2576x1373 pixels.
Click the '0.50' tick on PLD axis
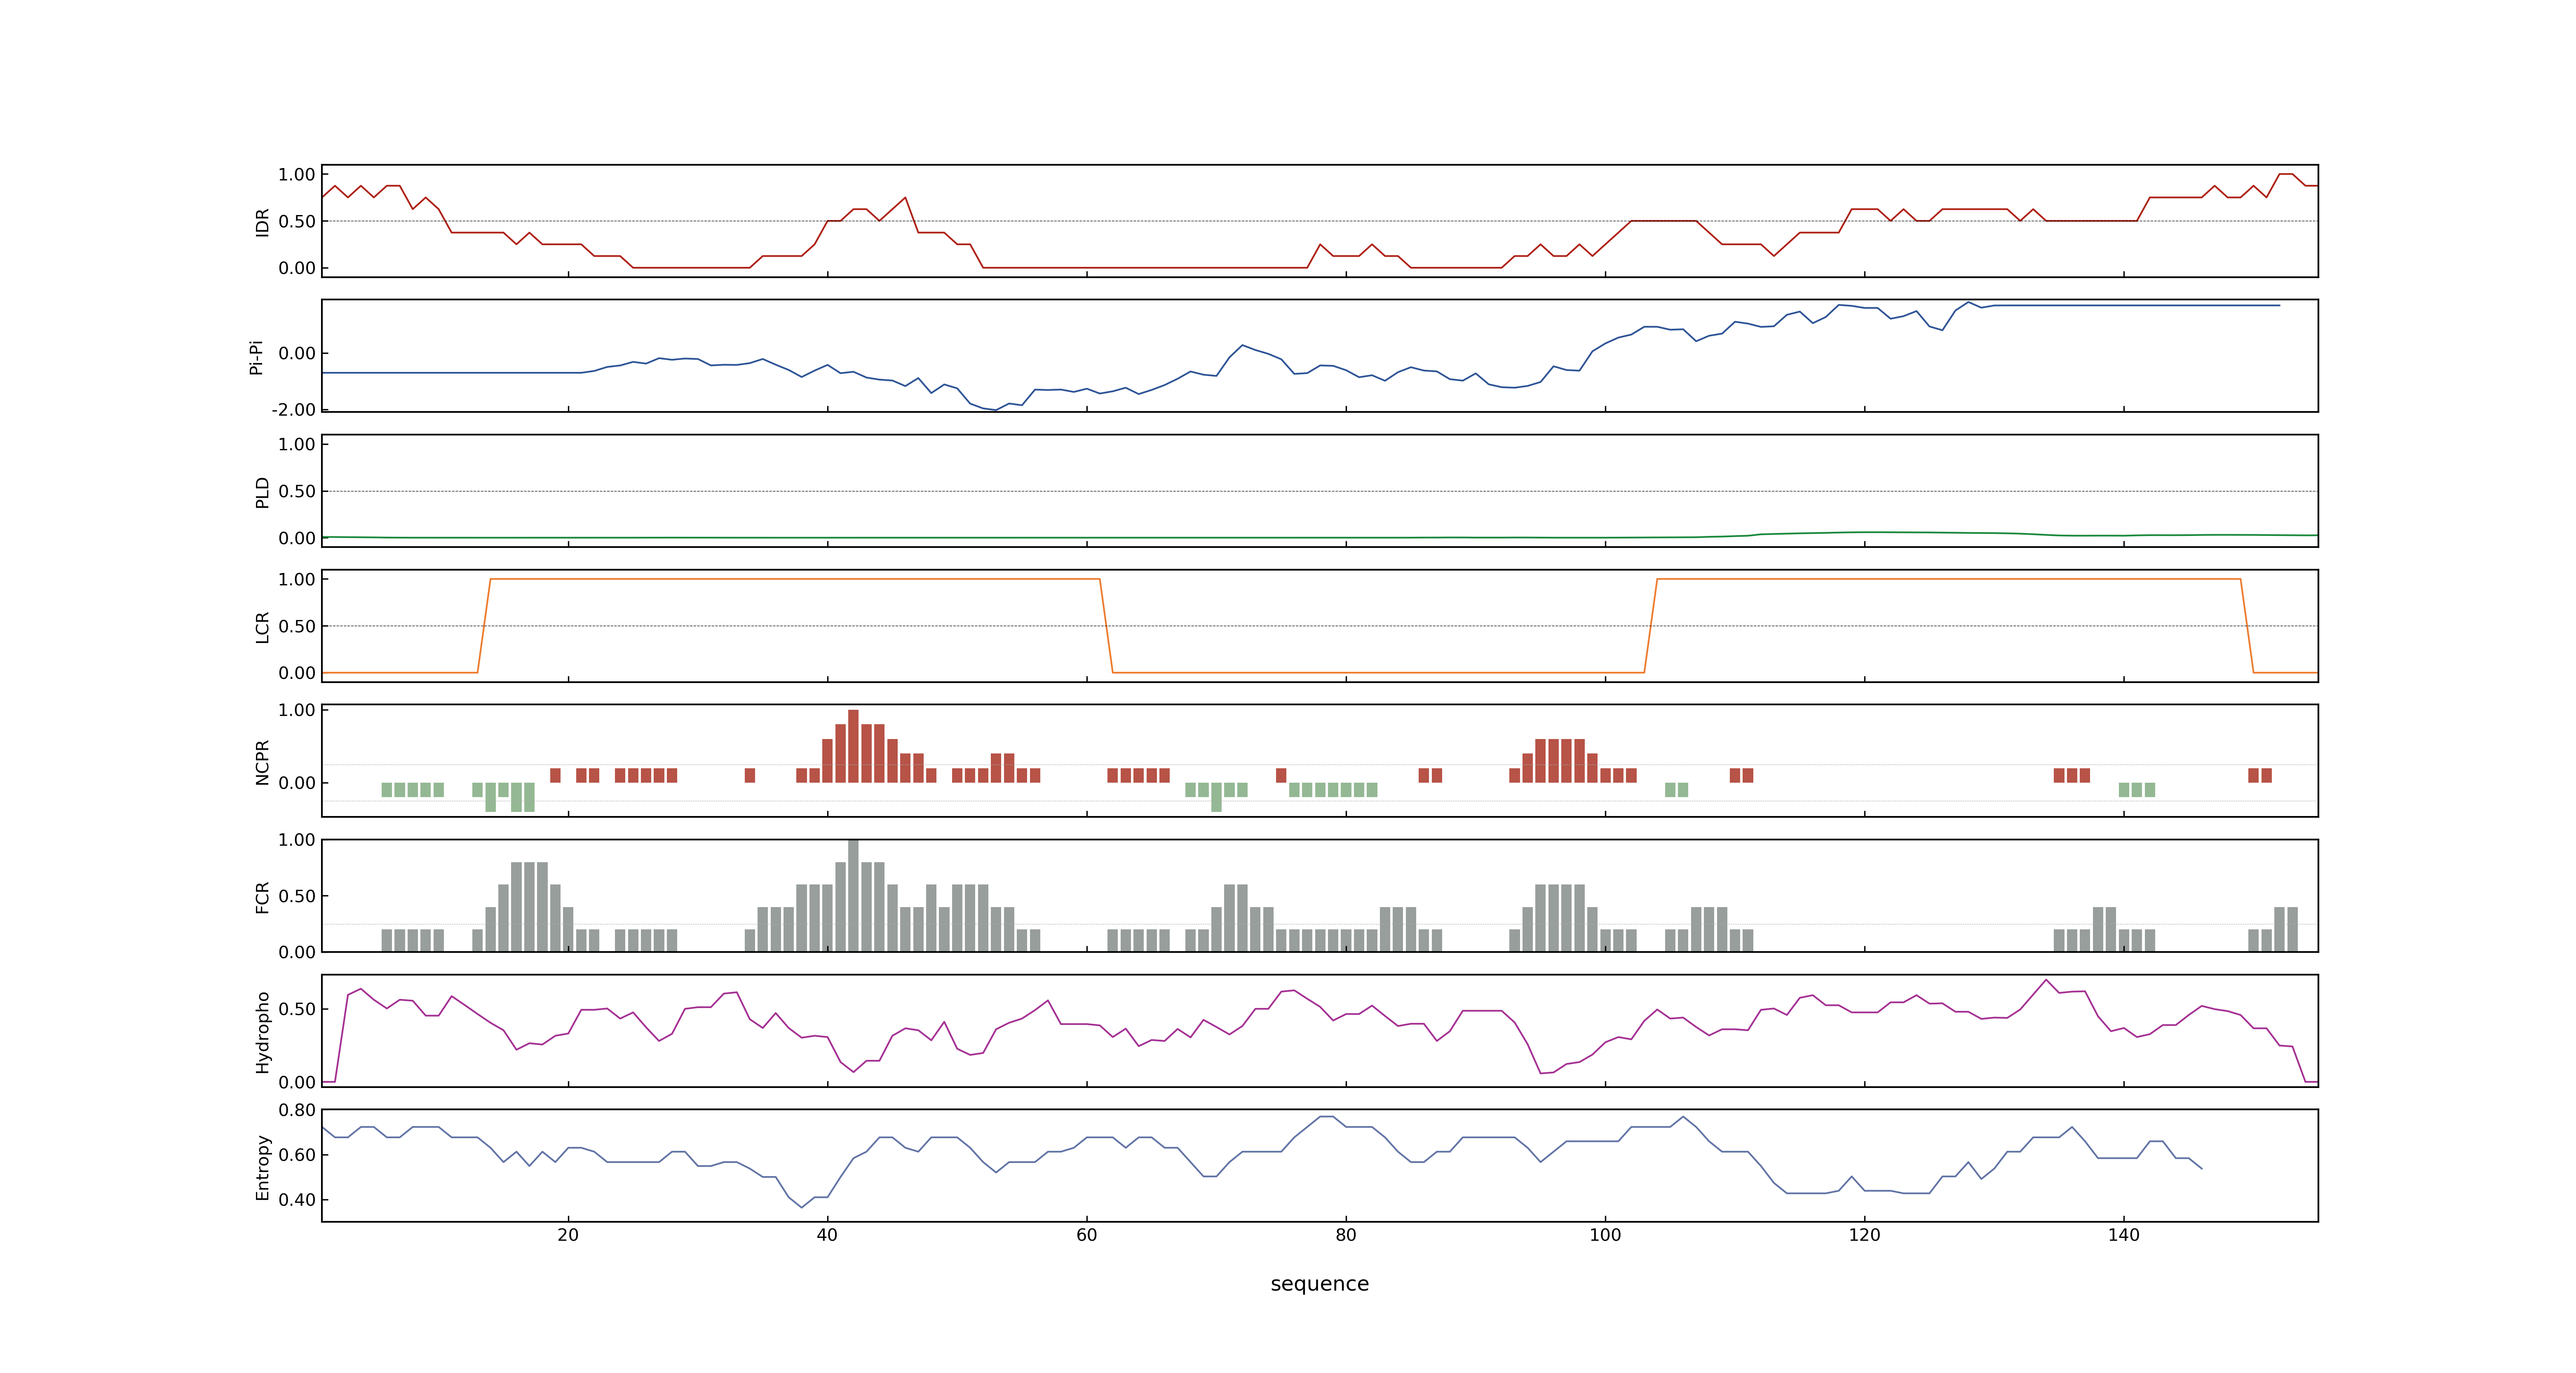coord(297,491)
